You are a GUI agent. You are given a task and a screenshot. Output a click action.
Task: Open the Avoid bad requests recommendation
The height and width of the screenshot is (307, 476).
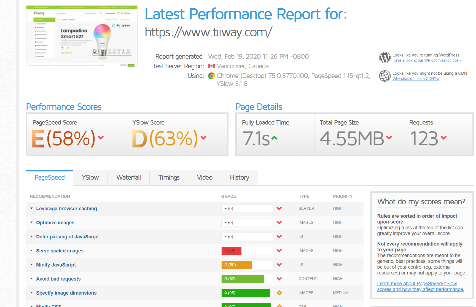click(x=58, y=279)
